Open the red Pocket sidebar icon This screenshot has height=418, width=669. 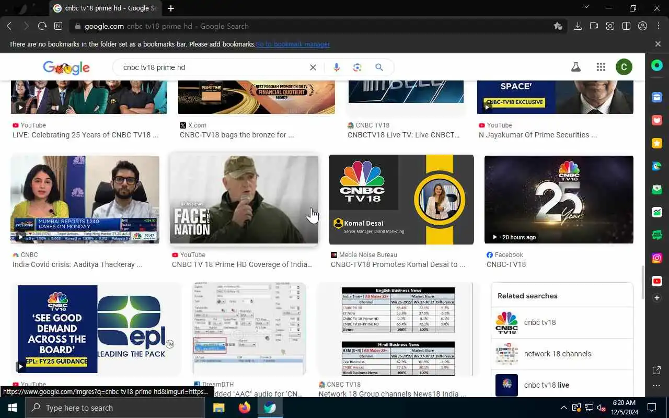(x=657, y=120)
